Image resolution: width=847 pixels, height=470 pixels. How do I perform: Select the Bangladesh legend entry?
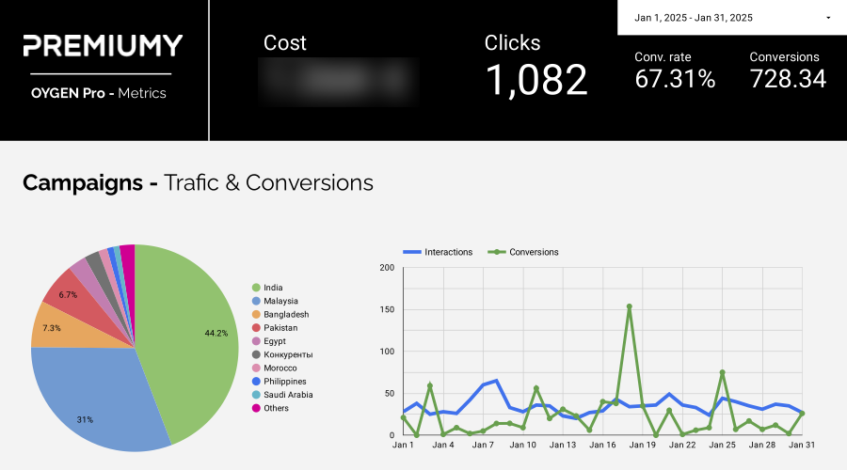click(x=280, y=315)
